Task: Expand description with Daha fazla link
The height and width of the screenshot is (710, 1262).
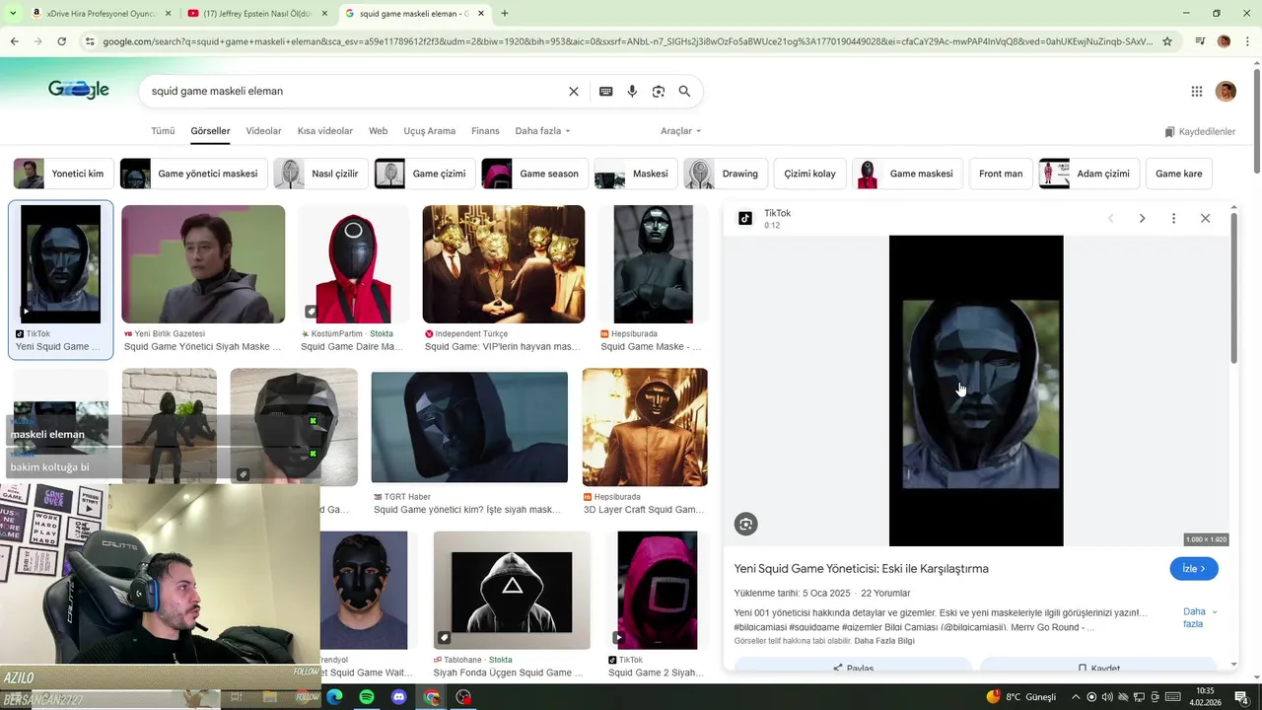Action: click(x=1199, y=617)
